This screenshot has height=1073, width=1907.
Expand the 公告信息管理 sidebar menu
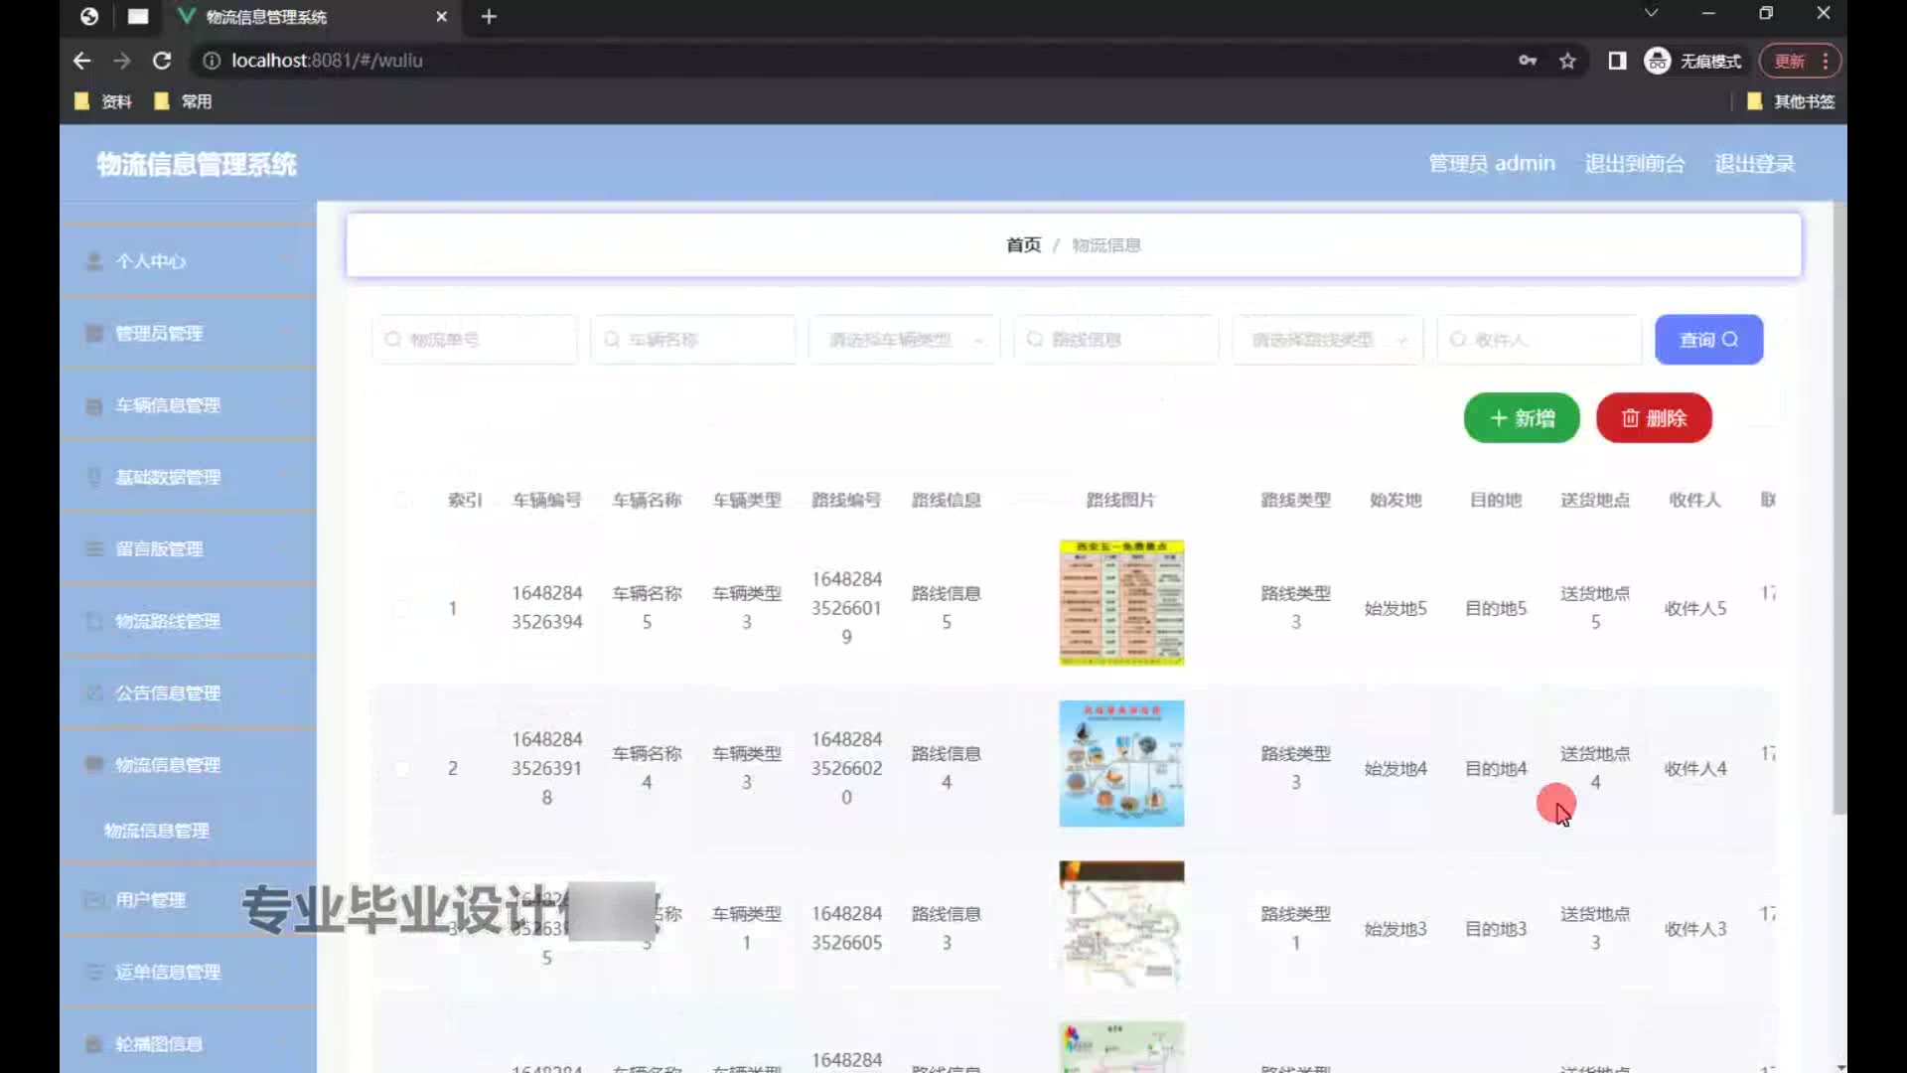click(189, 692)
